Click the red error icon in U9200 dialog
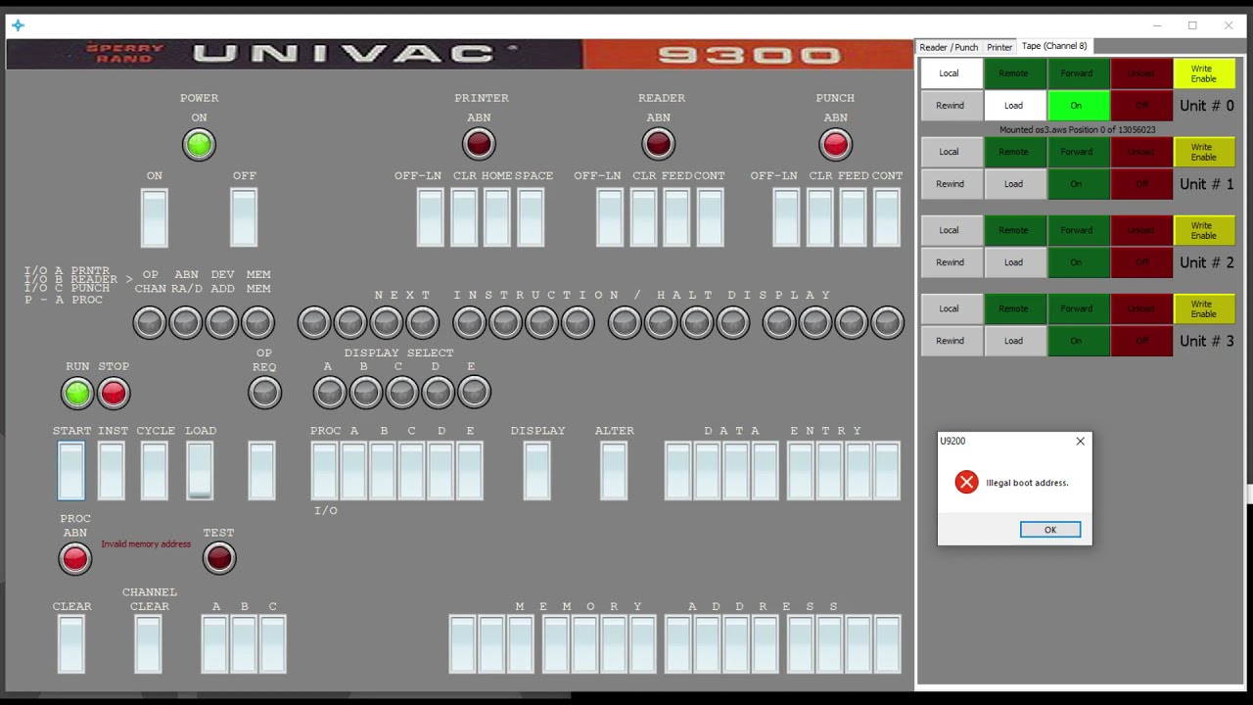 pos(966,482)
